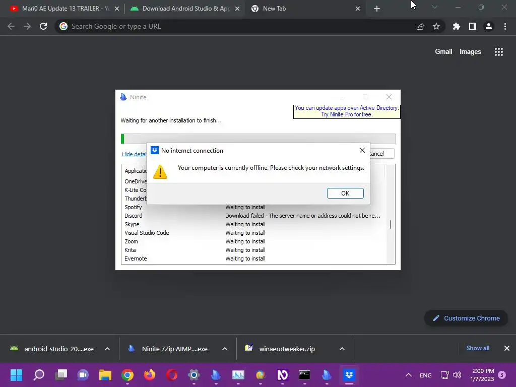Open Opera from the taskbar
Screen dimensions: 516x387
pos(172,375)
